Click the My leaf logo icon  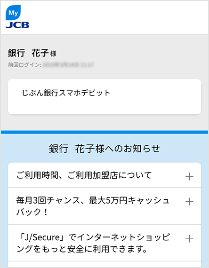(13, 13)
